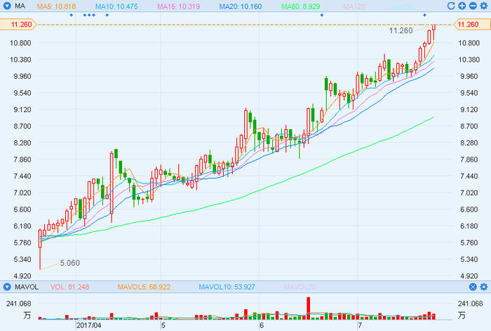The height and width of the screenshot is (331, 491).
Task: Click the 241.068 left volume axis label
Action: (18, 304)
